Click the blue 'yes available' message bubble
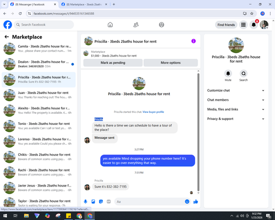Screen dimensions: 275x220 click(x=147, y=161)
